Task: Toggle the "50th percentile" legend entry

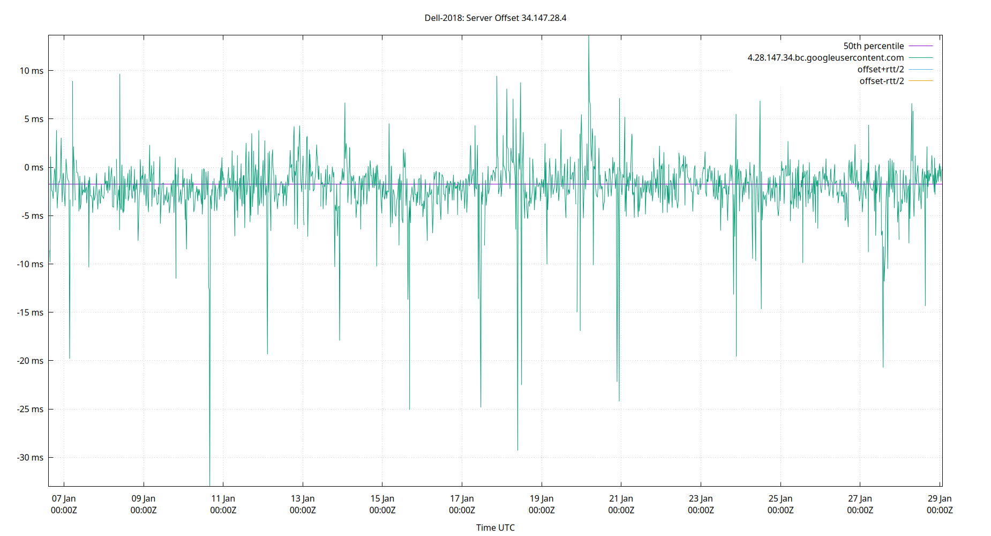Action: pos(874,46)
